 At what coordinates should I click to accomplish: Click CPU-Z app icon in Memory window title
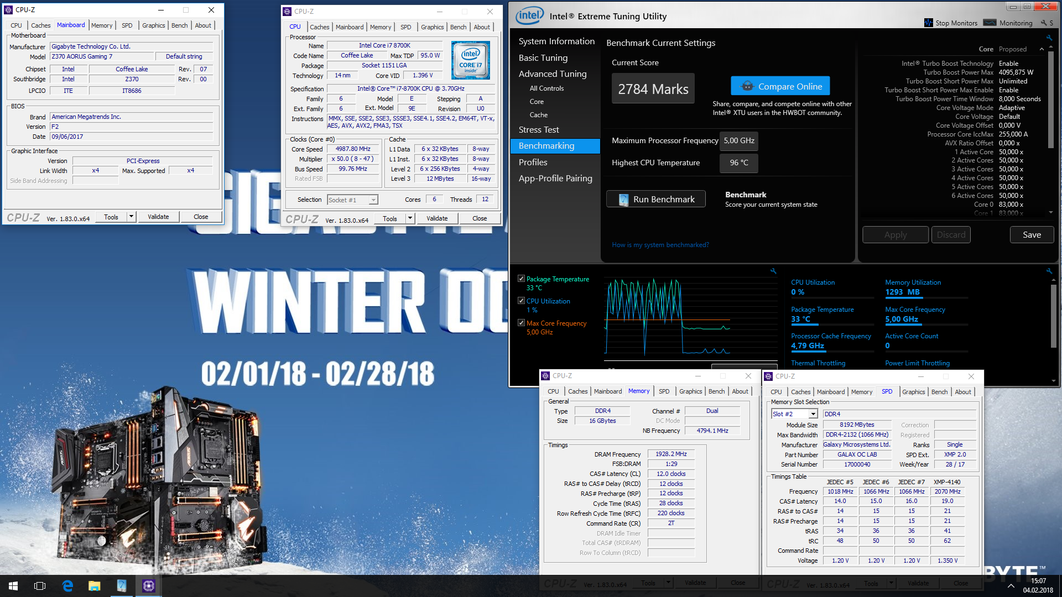click(x=545, y=376)
